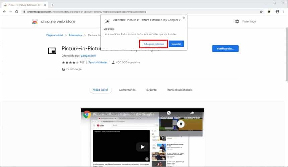Click Fazer login in the header

[249, 21]
